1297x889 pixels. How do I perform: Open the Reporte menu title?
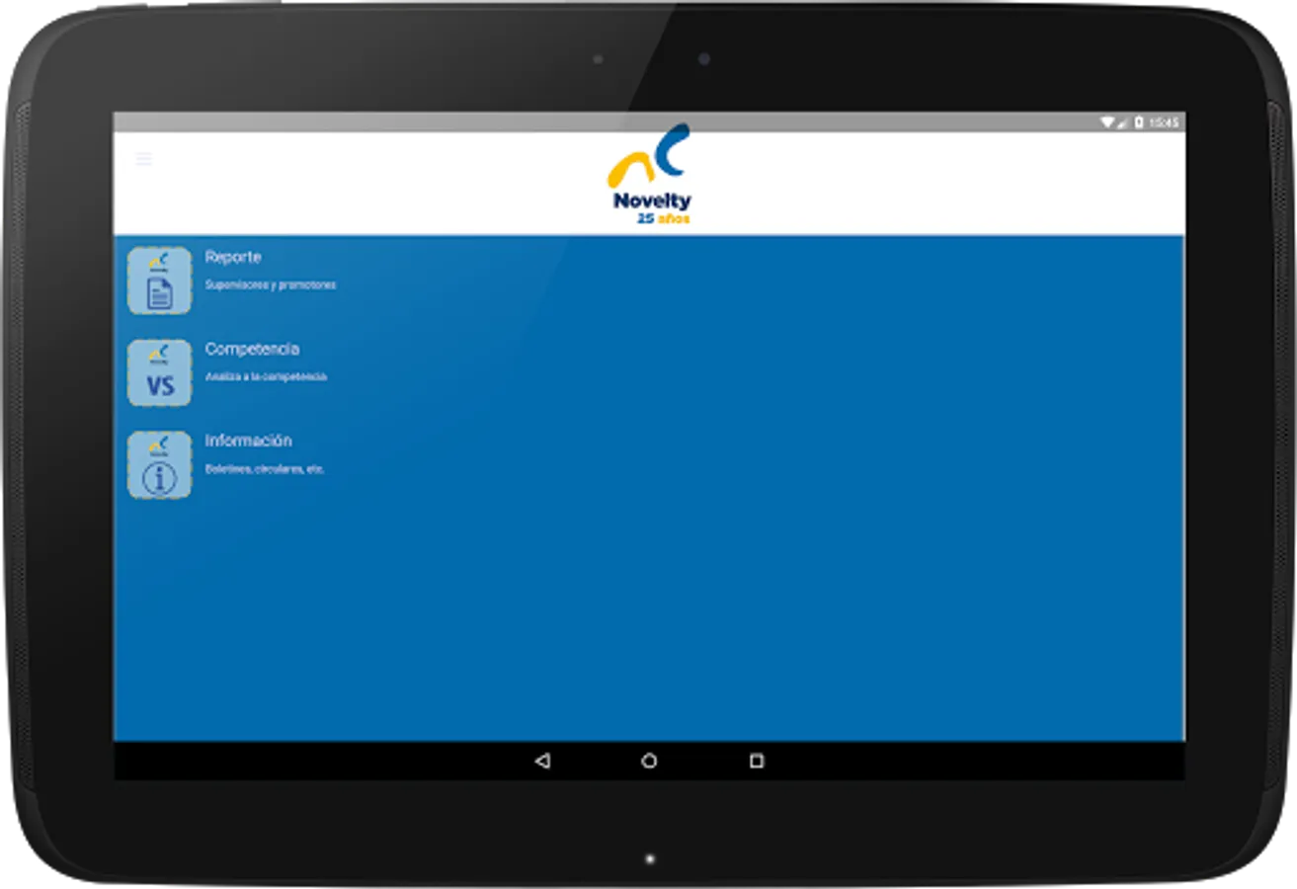233,257
